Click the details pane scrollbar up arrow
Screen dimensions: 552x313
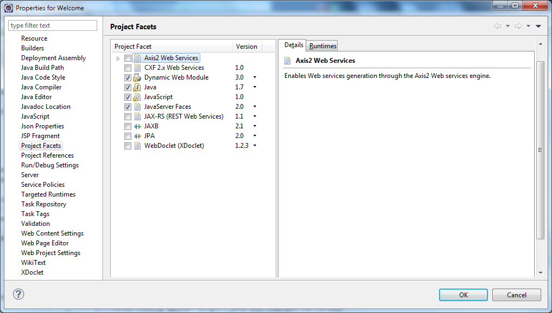tap(541, 44)
